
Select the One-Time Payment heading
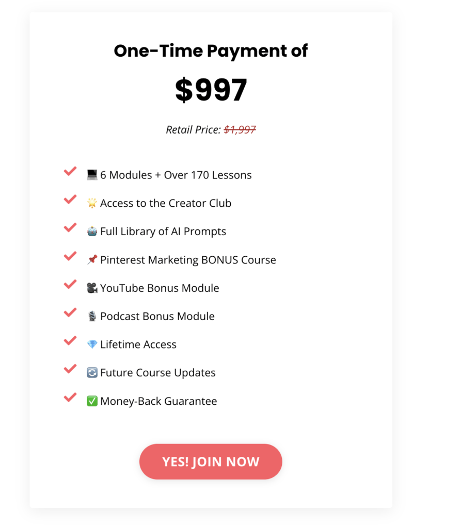pos(211,51)
